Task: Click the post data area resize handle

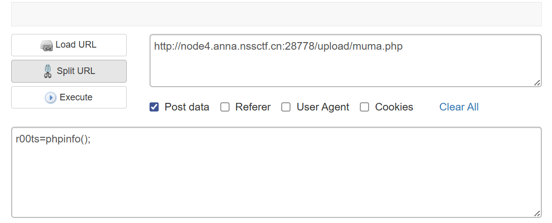Action: click(537, 214)
